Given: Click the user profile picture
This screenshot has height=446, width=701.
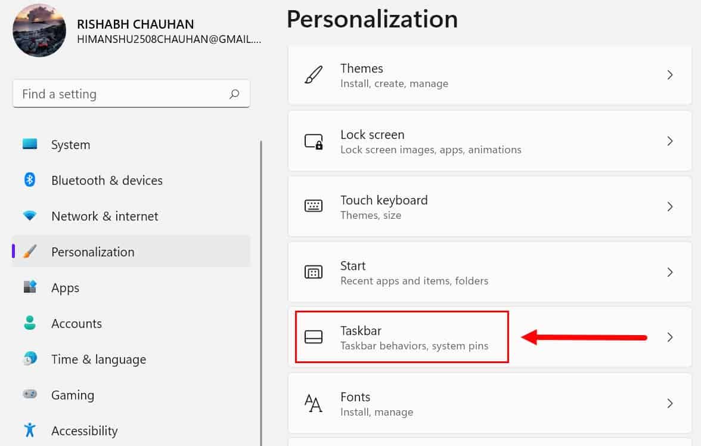Looking at the screenshot, I should click(x=39, y=30).
